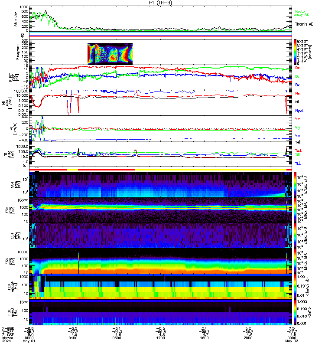
Task: Click the X-GSE value 7.5
Action: point(292,328)
